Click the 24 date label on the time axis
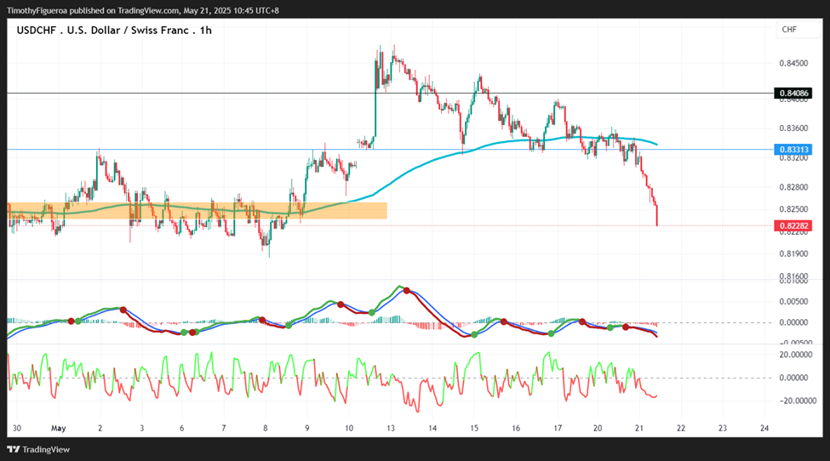The image size is (830, 461). [764, 429]
